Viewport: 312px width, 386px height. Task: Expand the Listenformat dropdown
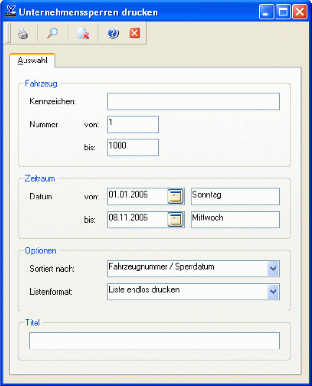click(x=273, y=292)
